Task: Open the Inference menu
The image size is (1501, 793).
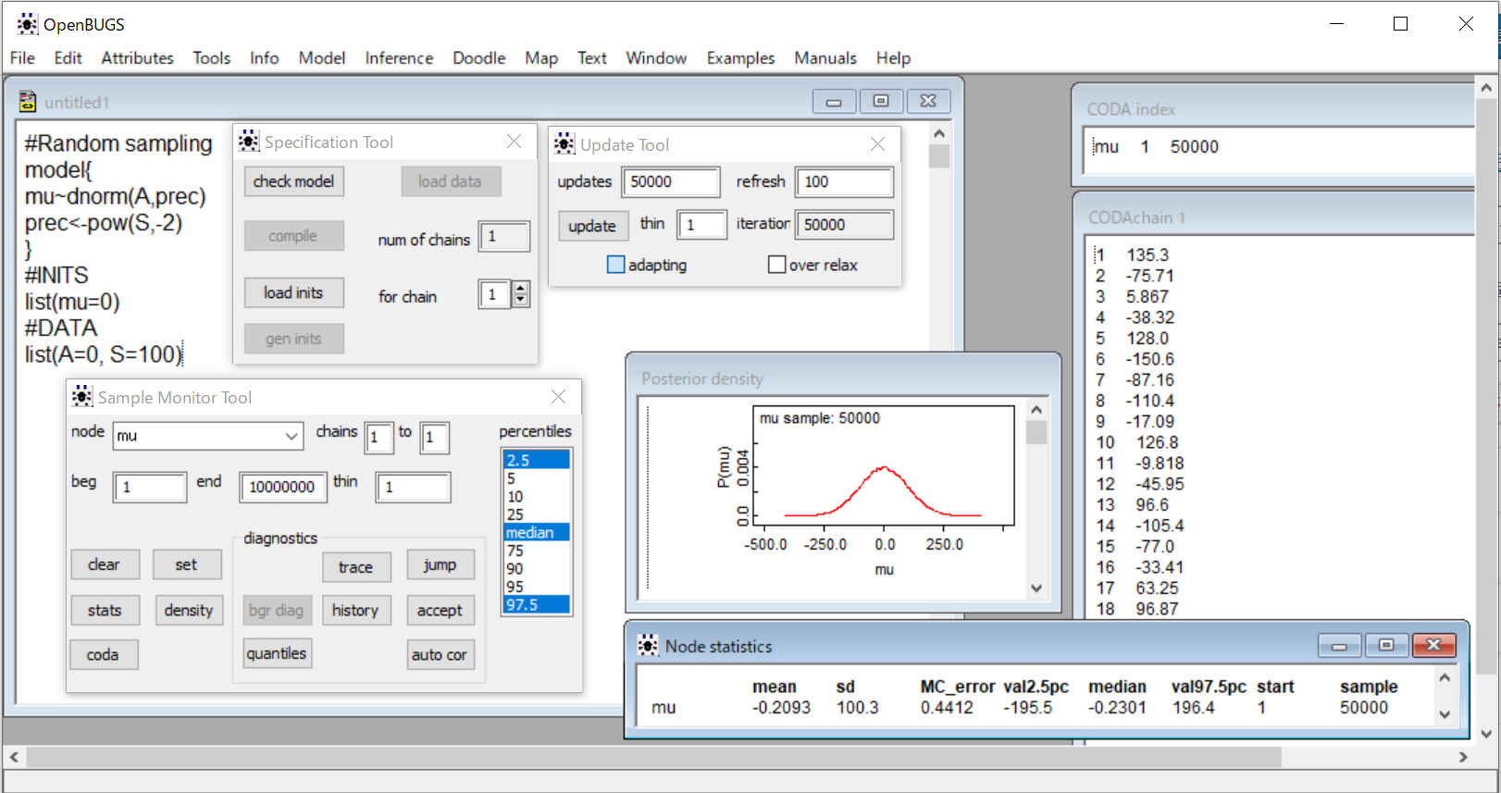Action: point(399,57)
